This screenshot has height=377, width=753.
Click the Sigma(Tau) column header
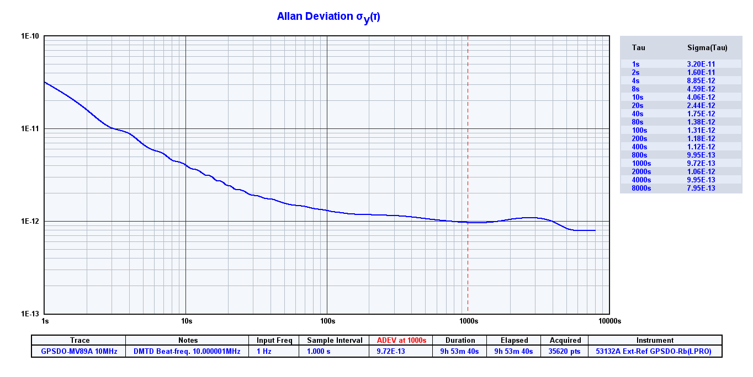pyautogui.click(x=707, y=47)
